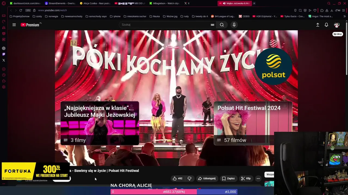The image size is (348, 195).
Task: Open 94 League of Legends bookmark
Action: coord(223,16)
